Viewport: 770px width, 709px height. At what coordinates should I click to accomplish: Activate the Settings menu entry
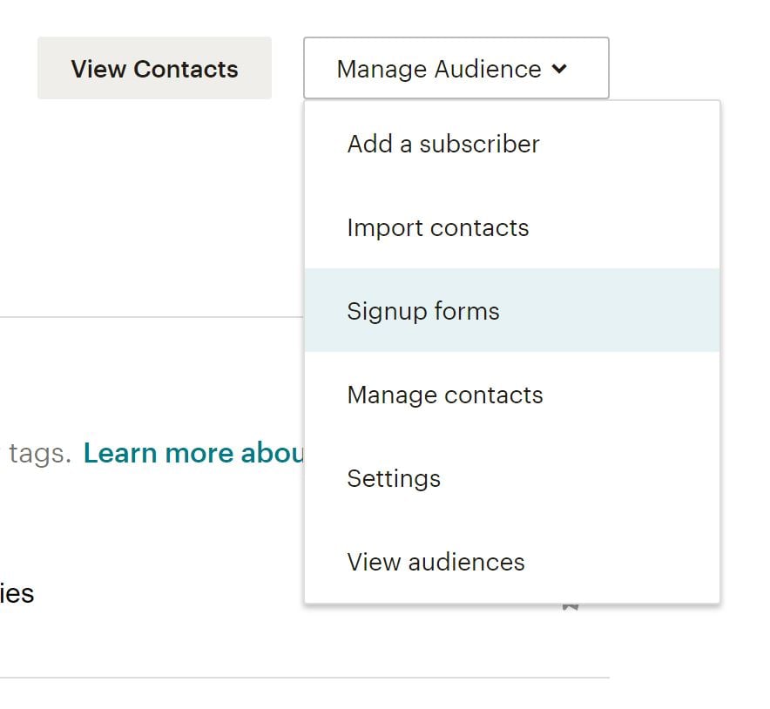click(x=394, y=478)
